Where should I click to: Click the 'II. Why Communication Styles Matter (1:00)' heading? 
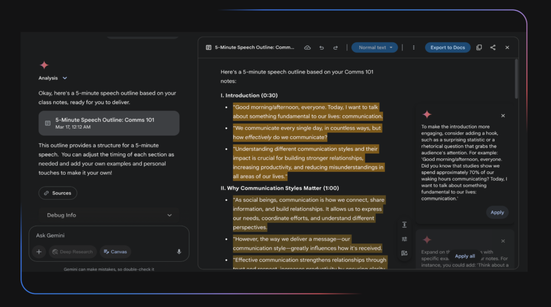(x=280, y=188)
